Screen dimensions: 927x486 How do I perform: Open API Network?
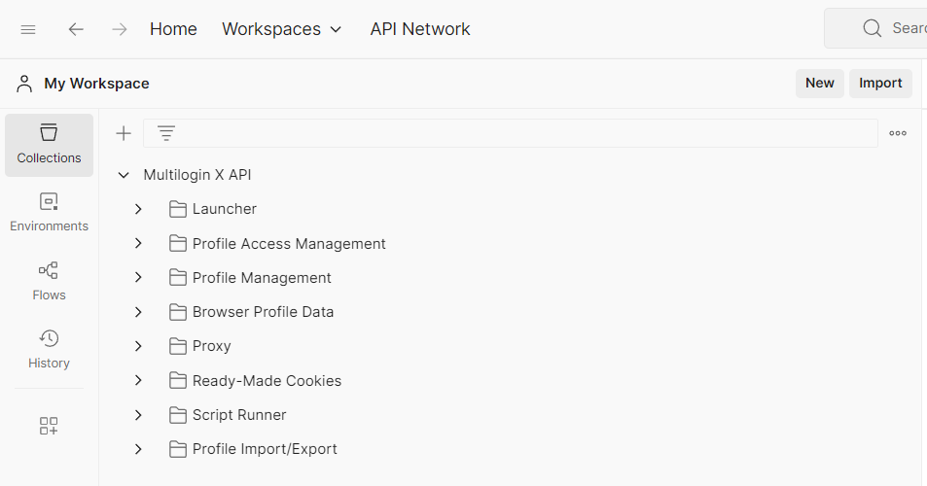(x=420, y=29)
